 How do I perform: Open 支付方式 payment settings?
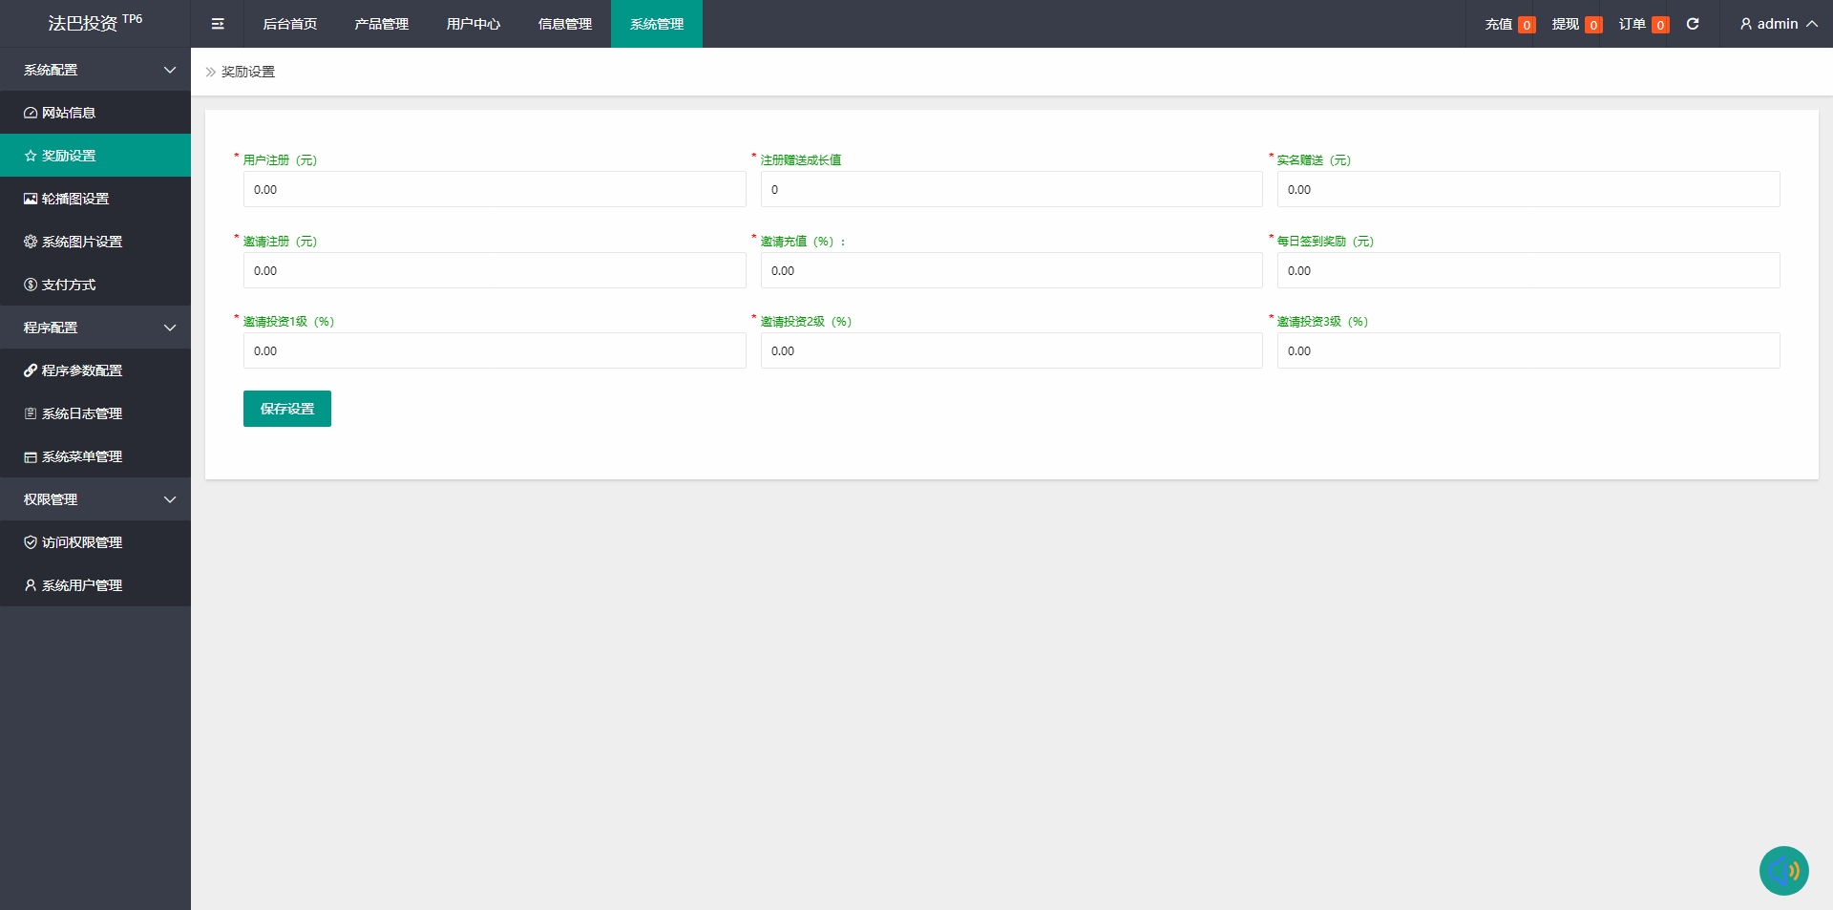[69, 285]
